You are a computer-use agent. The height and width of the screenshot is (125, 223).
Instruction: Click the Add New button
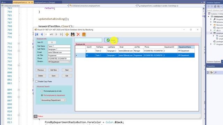pos(54,70)
